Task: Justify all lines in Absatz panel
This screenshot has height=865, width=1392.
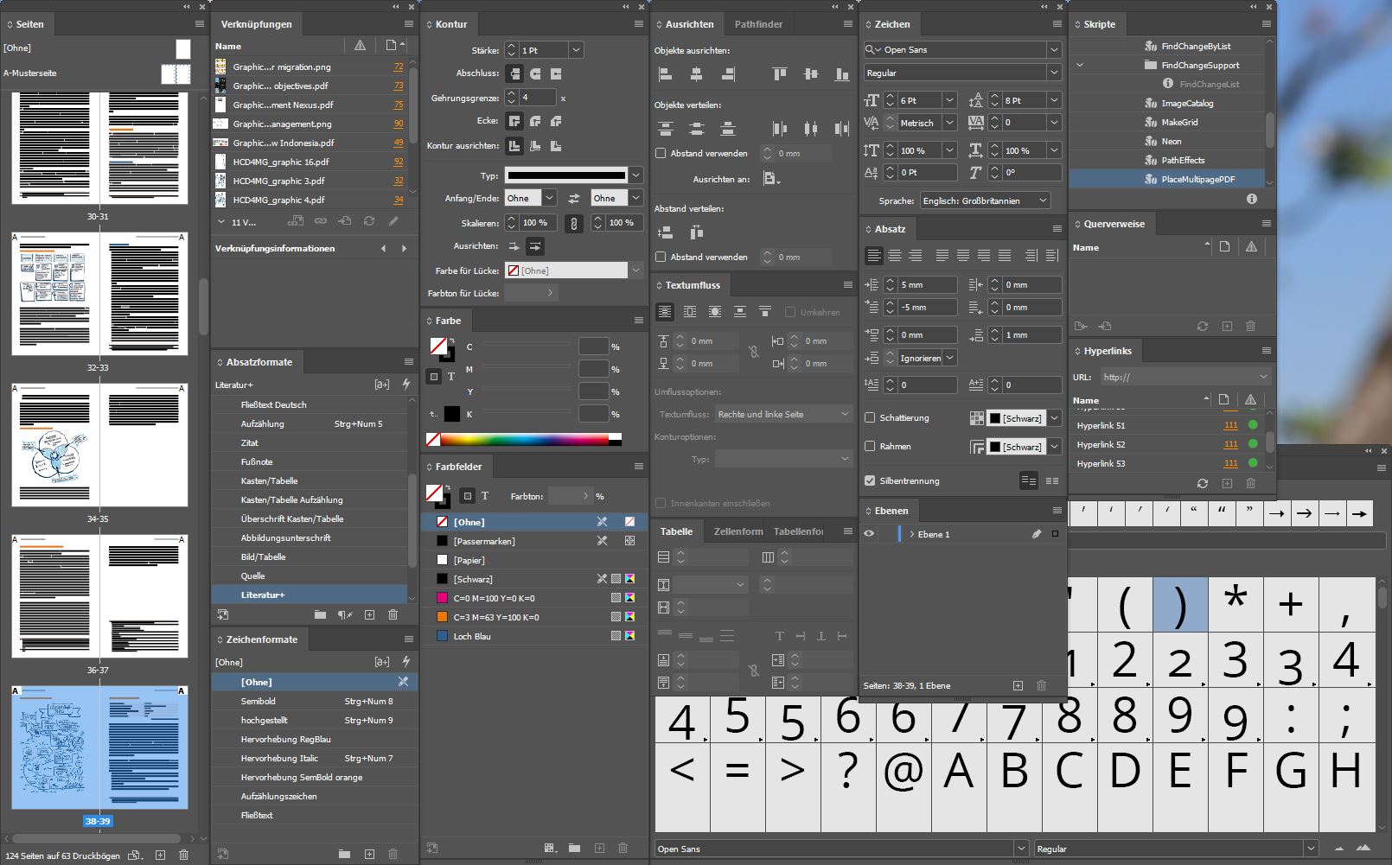Action: click(1005, 256)
